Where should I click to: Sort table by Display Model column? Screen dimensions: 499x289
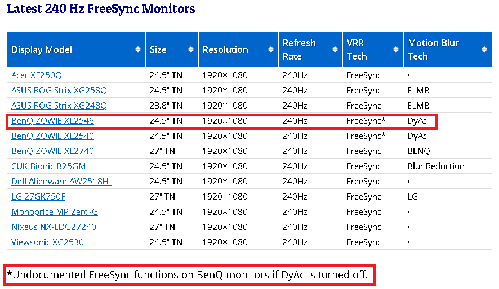tap(138, 49)
